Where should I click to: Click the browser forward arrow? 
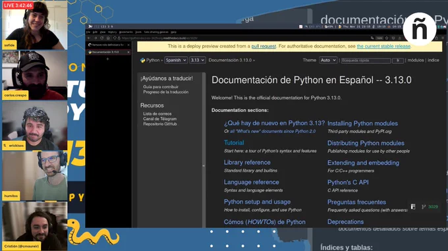(x=96, y=38)
